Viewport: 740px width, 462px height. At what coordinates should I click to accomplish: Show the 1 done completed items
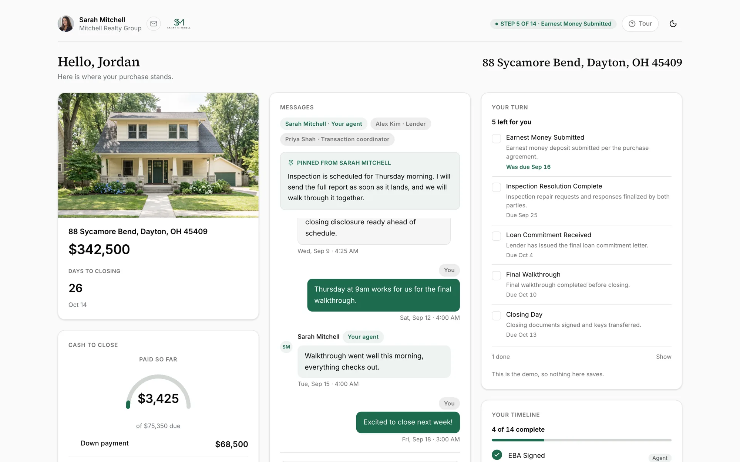point(663,357)
